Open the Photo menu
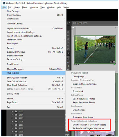This screenshot has width=119, height=137. point(25,7)
